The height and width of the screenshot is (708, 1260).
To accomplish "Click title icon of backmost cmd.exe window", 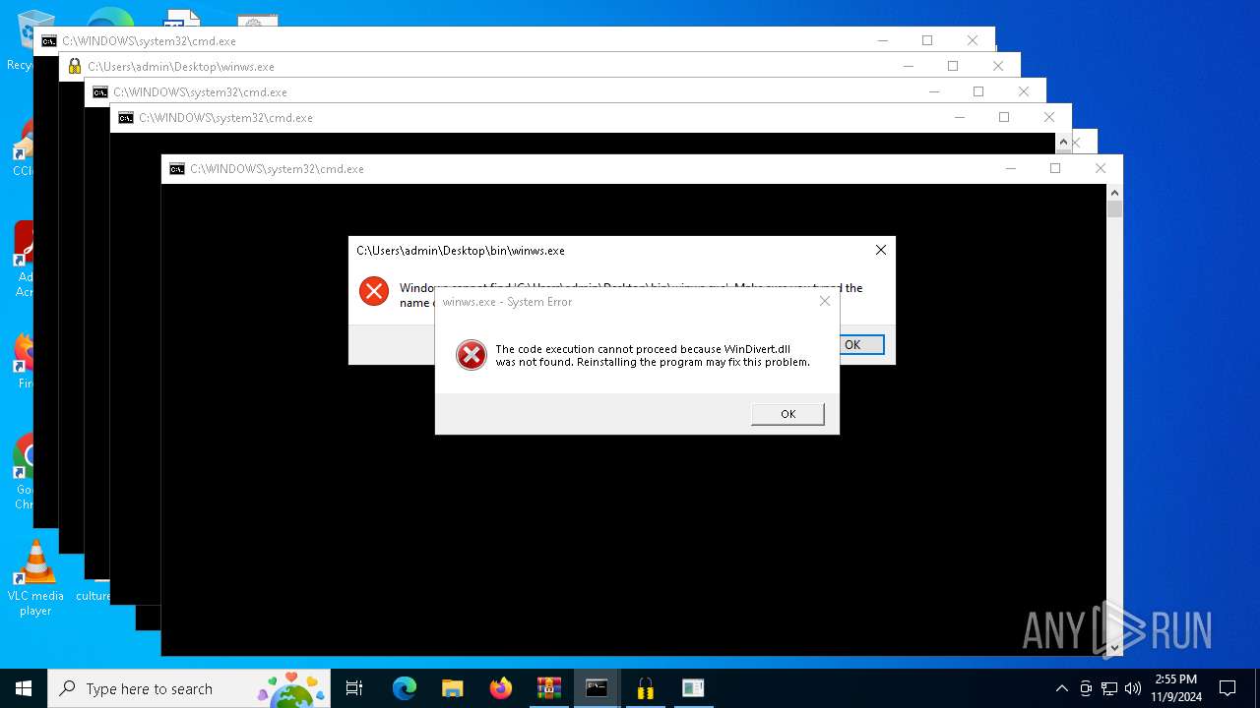I will 49,41.
